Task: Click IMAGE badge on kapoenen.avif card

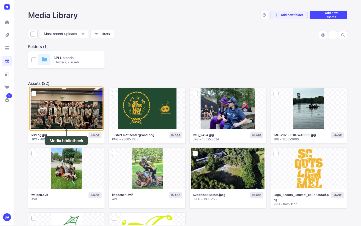Action: [176, 195]
